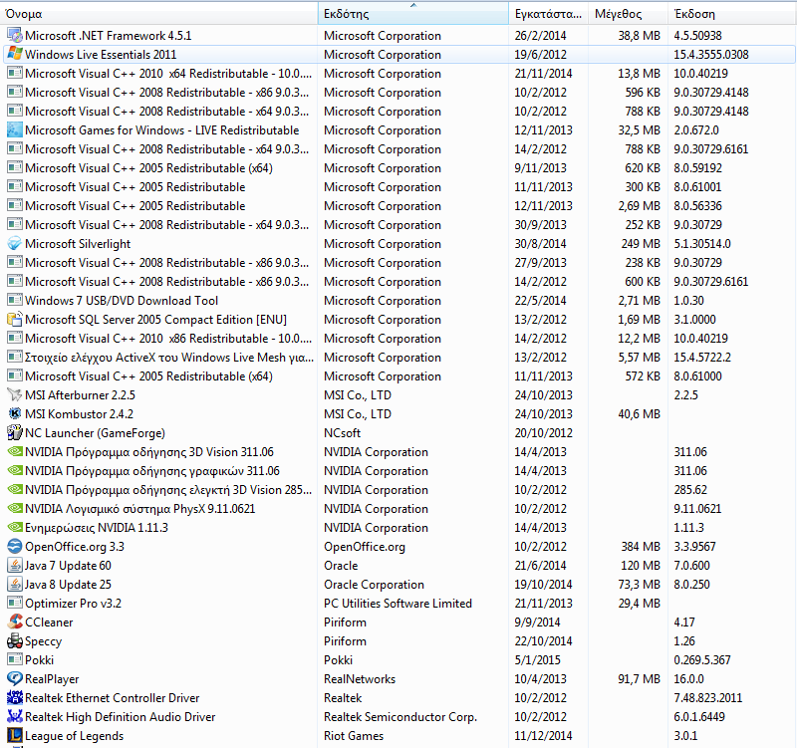Click the NVIDIA 3D Vision 311.06 driver icon

coord(15,452)
